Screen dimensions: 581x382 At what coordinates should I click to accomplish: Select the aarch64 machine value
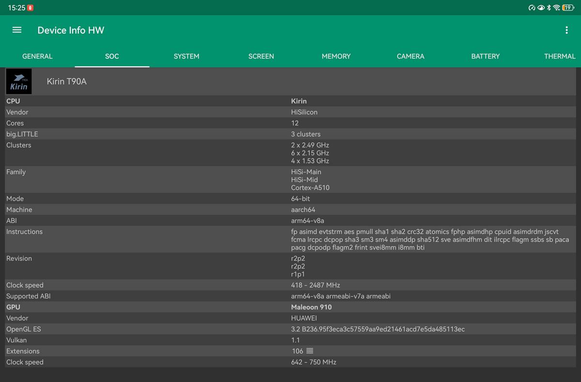pyautogui.click(x=303, y=210)
